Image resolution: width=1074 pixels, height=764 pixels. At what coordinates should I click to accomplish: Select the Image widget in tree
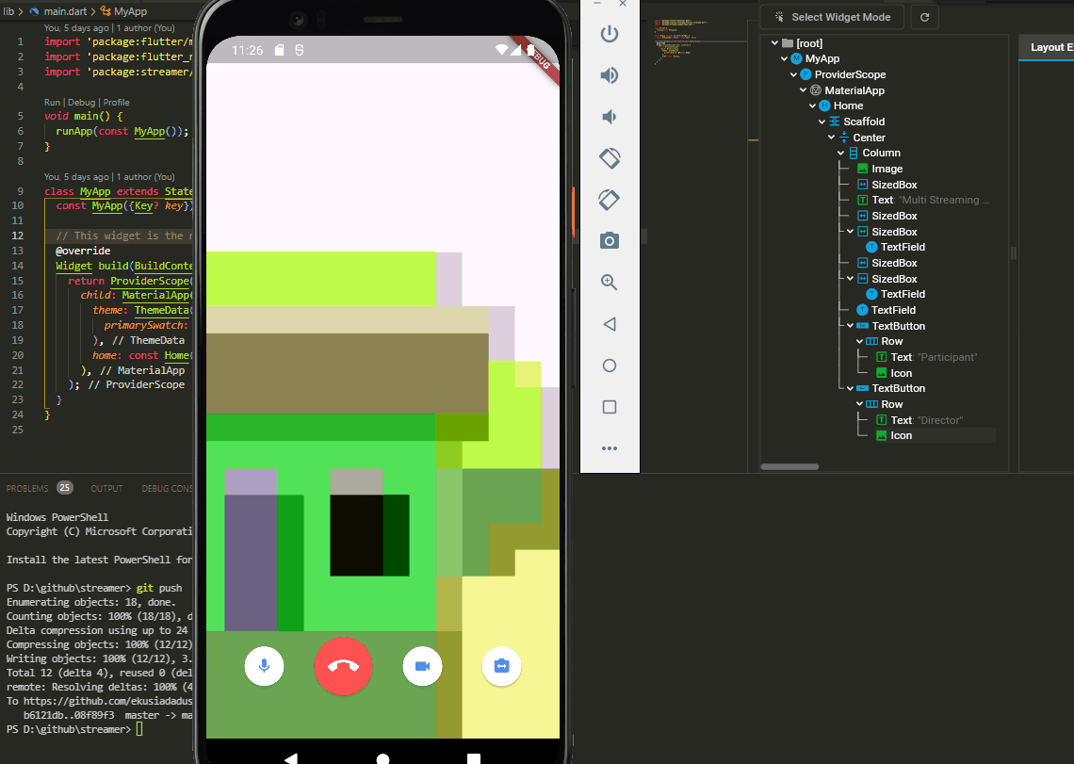pos(880,169)
